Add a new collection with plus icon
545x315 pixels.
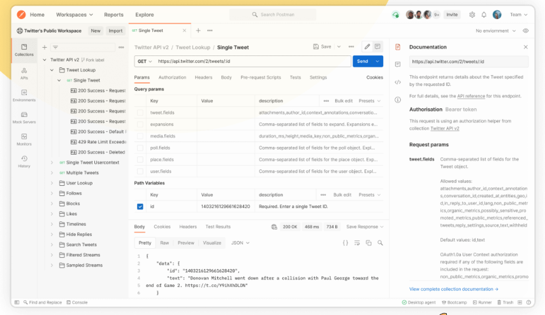click(x=45, y=47)
